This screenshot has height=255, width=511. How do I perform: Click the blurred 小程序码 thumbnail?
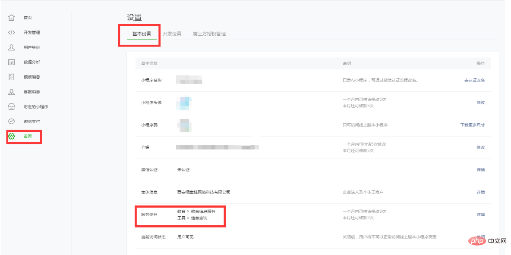184,125
